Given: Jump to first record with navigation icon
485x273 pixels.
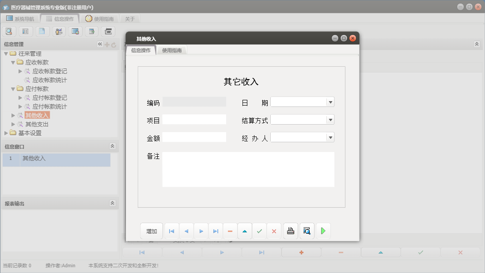Looking at the screenshot, I should tap(171, 231).
